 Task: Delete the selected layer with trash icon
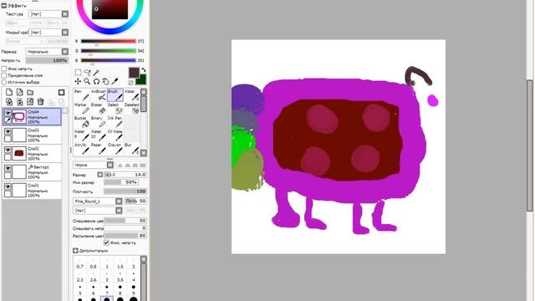coord(41,102)
